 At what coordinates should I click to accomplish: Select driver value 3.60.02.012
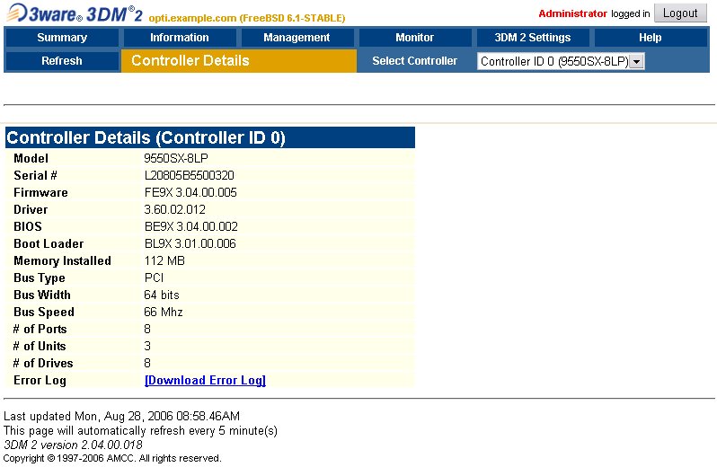pyautogui.click(x=174, y=209)
